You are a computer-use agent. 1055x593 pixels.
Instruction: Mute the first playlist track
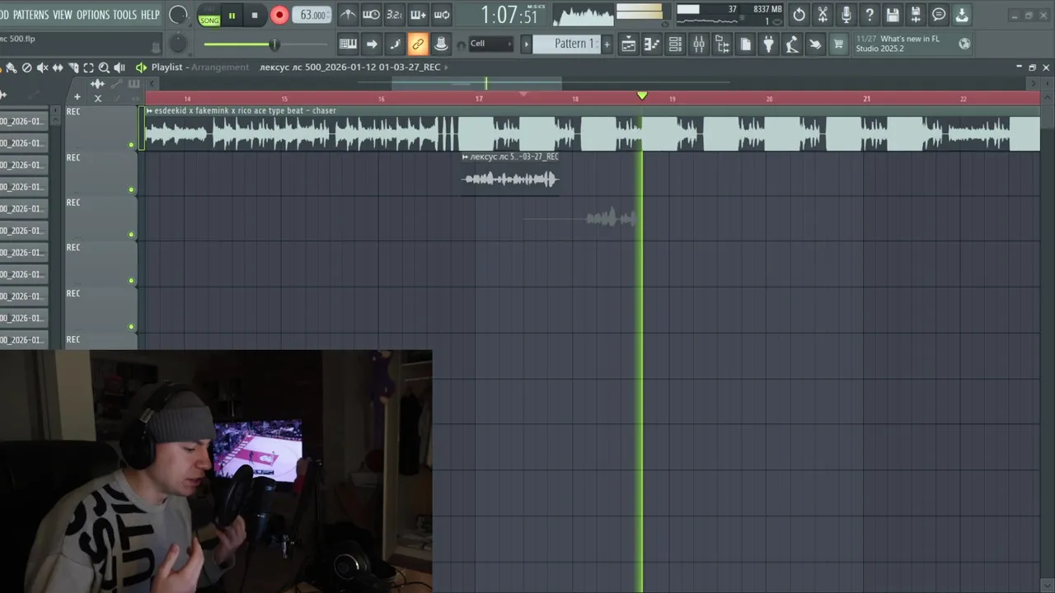(131, 145)
